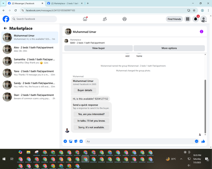Open the Friends icon in top navigation

pos(105,19)
